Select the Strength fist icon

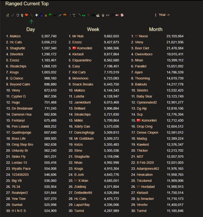coord(22,15)
